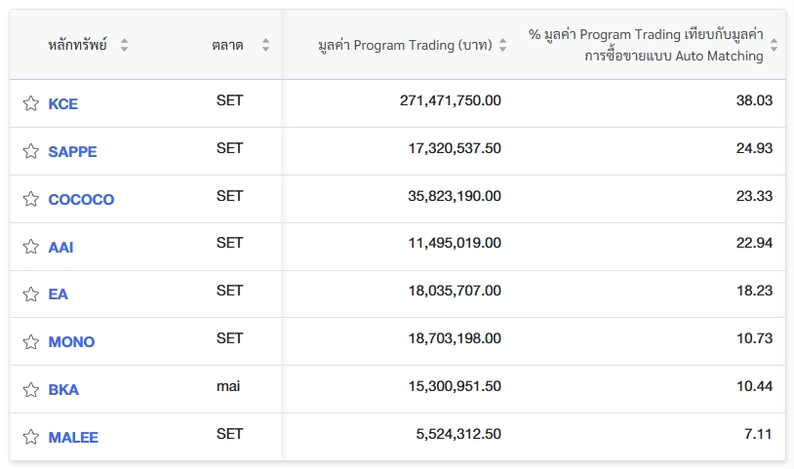Sort by ตลาด column arrows
This screenshot has height=469, width=794.
click(x=265, y=45)
